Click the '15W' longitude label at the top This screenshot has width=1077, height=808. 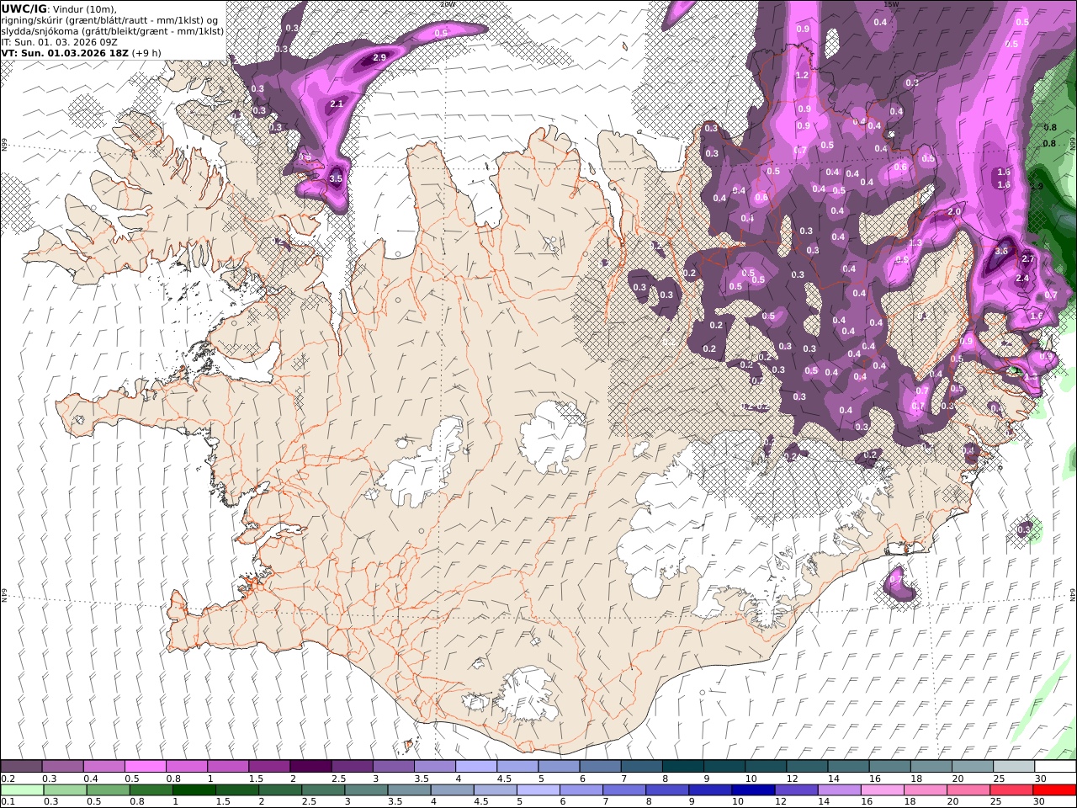(x=891, y=3)
